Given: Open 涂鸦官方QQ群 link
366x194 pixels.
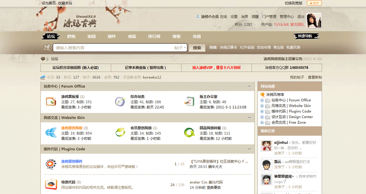Looking at the screenshot, I should tap(287, 67).
